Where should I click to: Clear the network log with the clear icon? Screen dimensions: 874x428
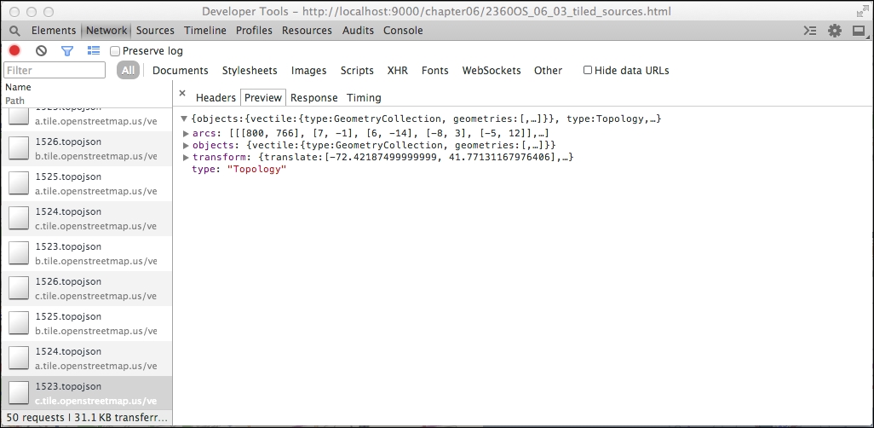[x=41, y=51]
